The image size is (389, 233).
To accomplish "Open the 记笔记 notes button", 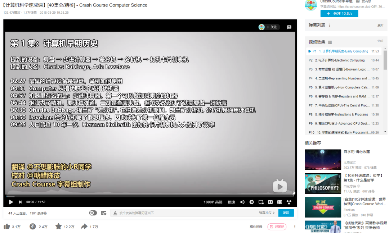I will (277, 227).
